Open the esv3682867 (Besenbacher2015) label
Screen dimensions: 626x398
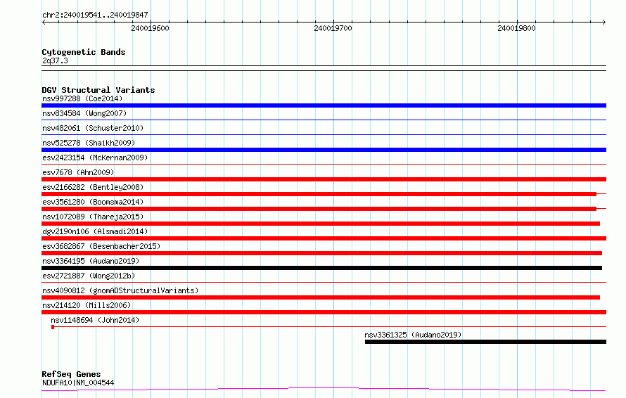point(101,246)
